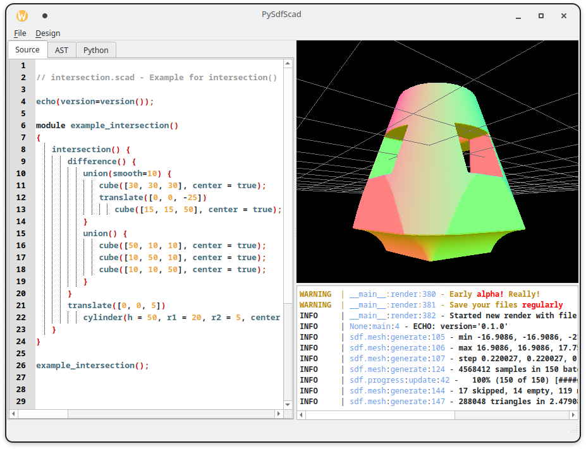Click the window resize grip in bottom-right corner
Screen dimensions: 586x449
(575, 430)
